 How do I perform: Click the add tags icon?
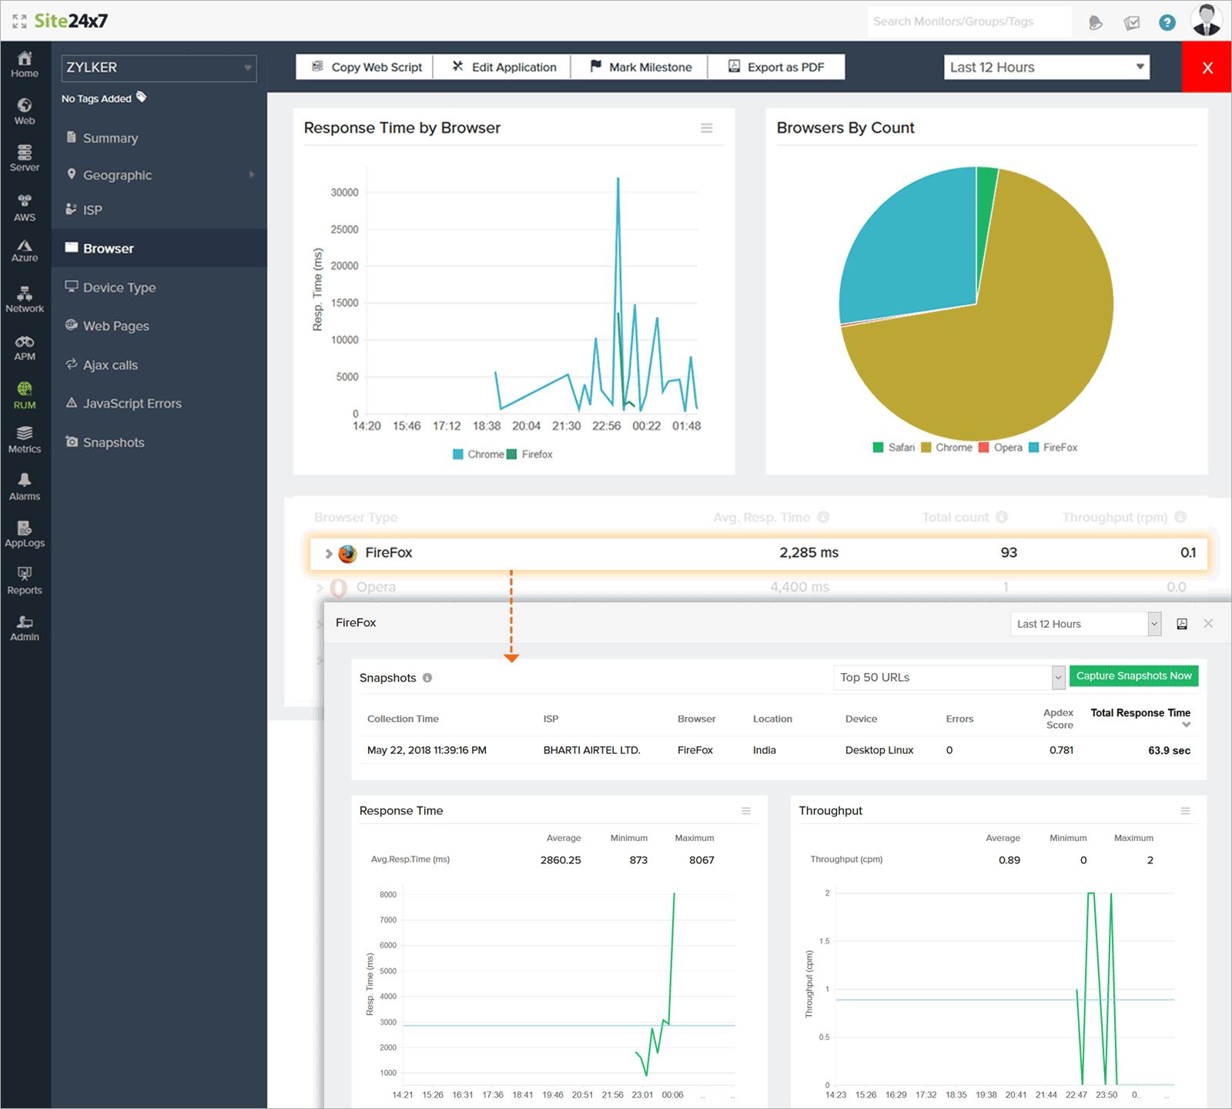pyautogui.click(x=142, y=97)
